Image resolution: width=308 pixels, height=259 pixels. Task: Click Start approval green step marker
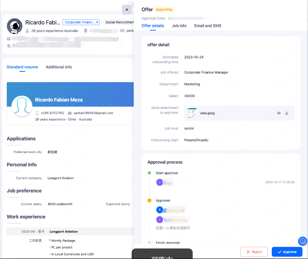click(x=149, y=173)
